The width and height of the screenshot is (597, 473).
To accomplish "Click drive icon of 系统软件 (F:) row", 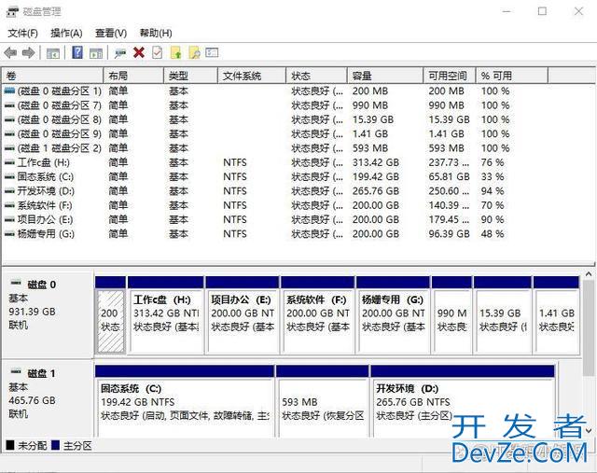I will click(9, 205).
